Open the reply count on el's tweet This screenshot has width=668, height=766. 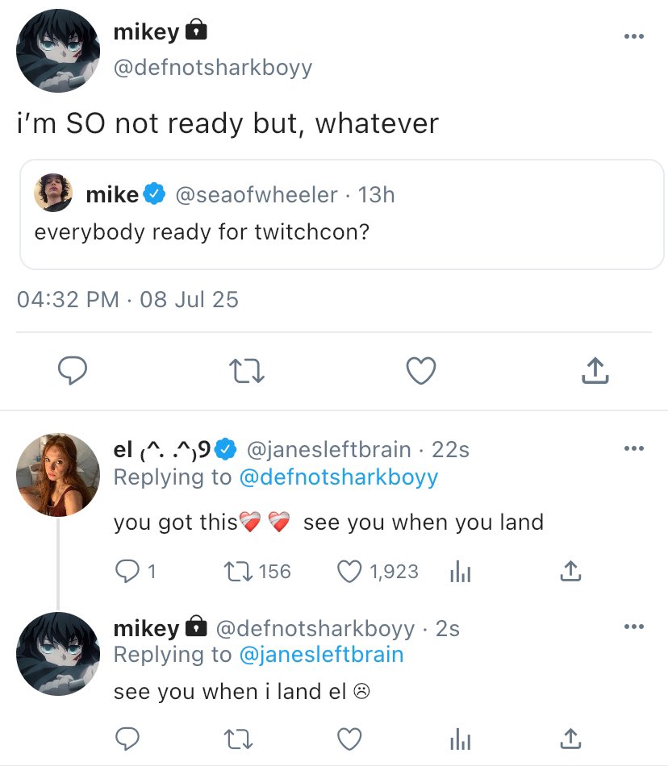pyautogui.click(x=136, y=572)
